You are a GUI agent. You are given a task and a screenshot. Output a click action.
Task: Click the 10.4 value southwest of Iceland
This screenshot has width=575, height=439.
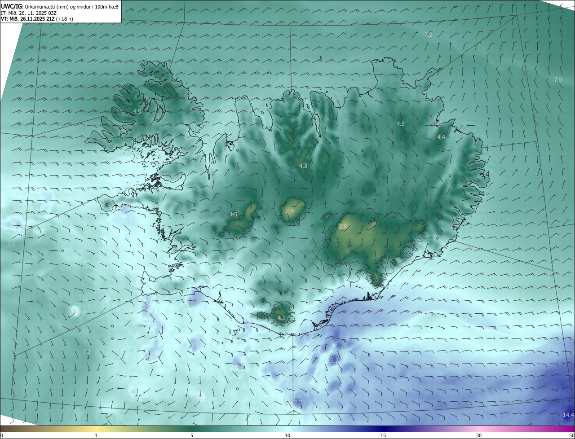pyautogui.click(x=75, y=311)
